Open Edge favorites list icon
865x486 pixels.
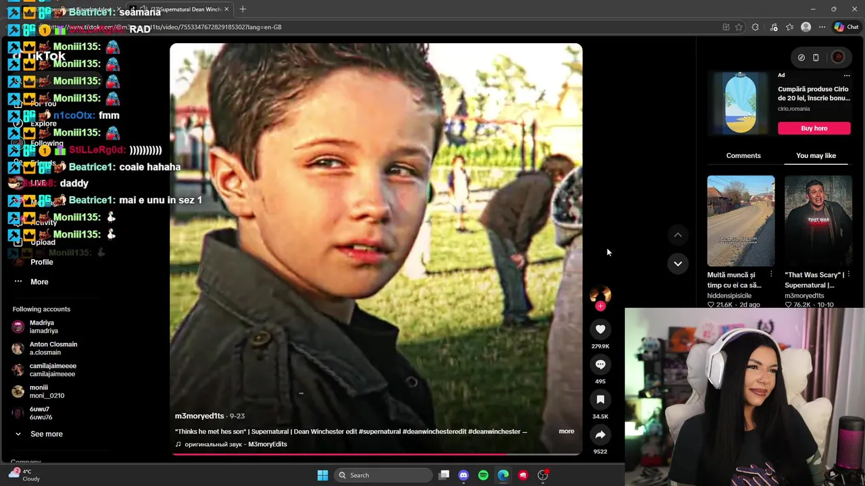[789, 27]
